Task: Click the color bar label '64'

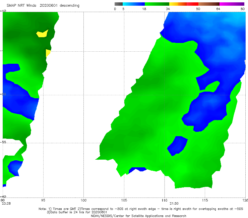Action: point(218,9)
